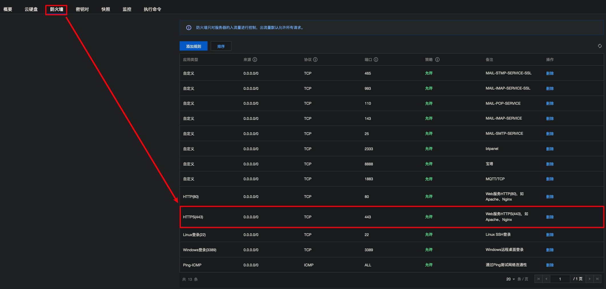Click the Ping-ICMP application type cell

pos(192,265)
